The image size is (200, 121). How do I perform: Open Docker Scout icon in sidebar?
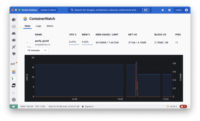coord(14,47)
